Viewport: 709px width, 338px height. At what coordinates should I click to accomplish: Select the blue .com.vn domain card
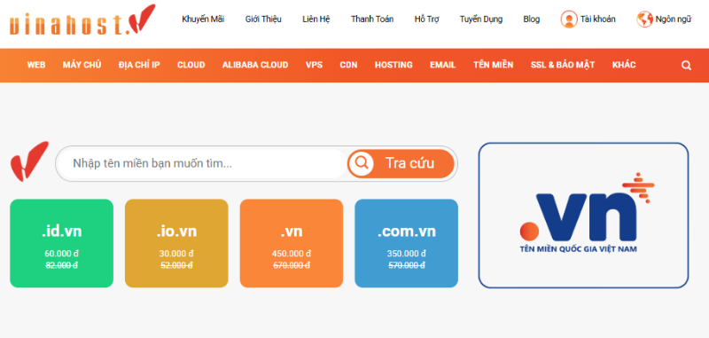(406, 243)
